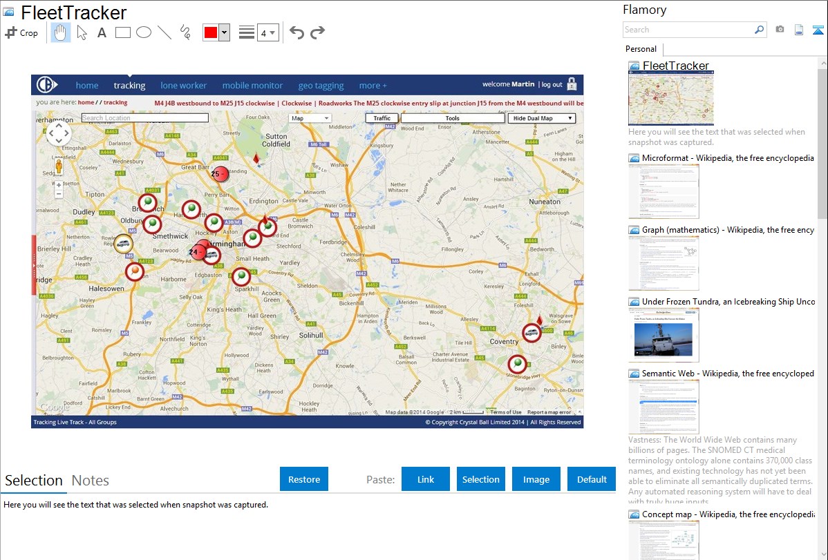Image resolution: width=828 pixels, height=560 pixels.
Task: Click the orange pin marker near Halesowen
Action: (x=135, y=271)
